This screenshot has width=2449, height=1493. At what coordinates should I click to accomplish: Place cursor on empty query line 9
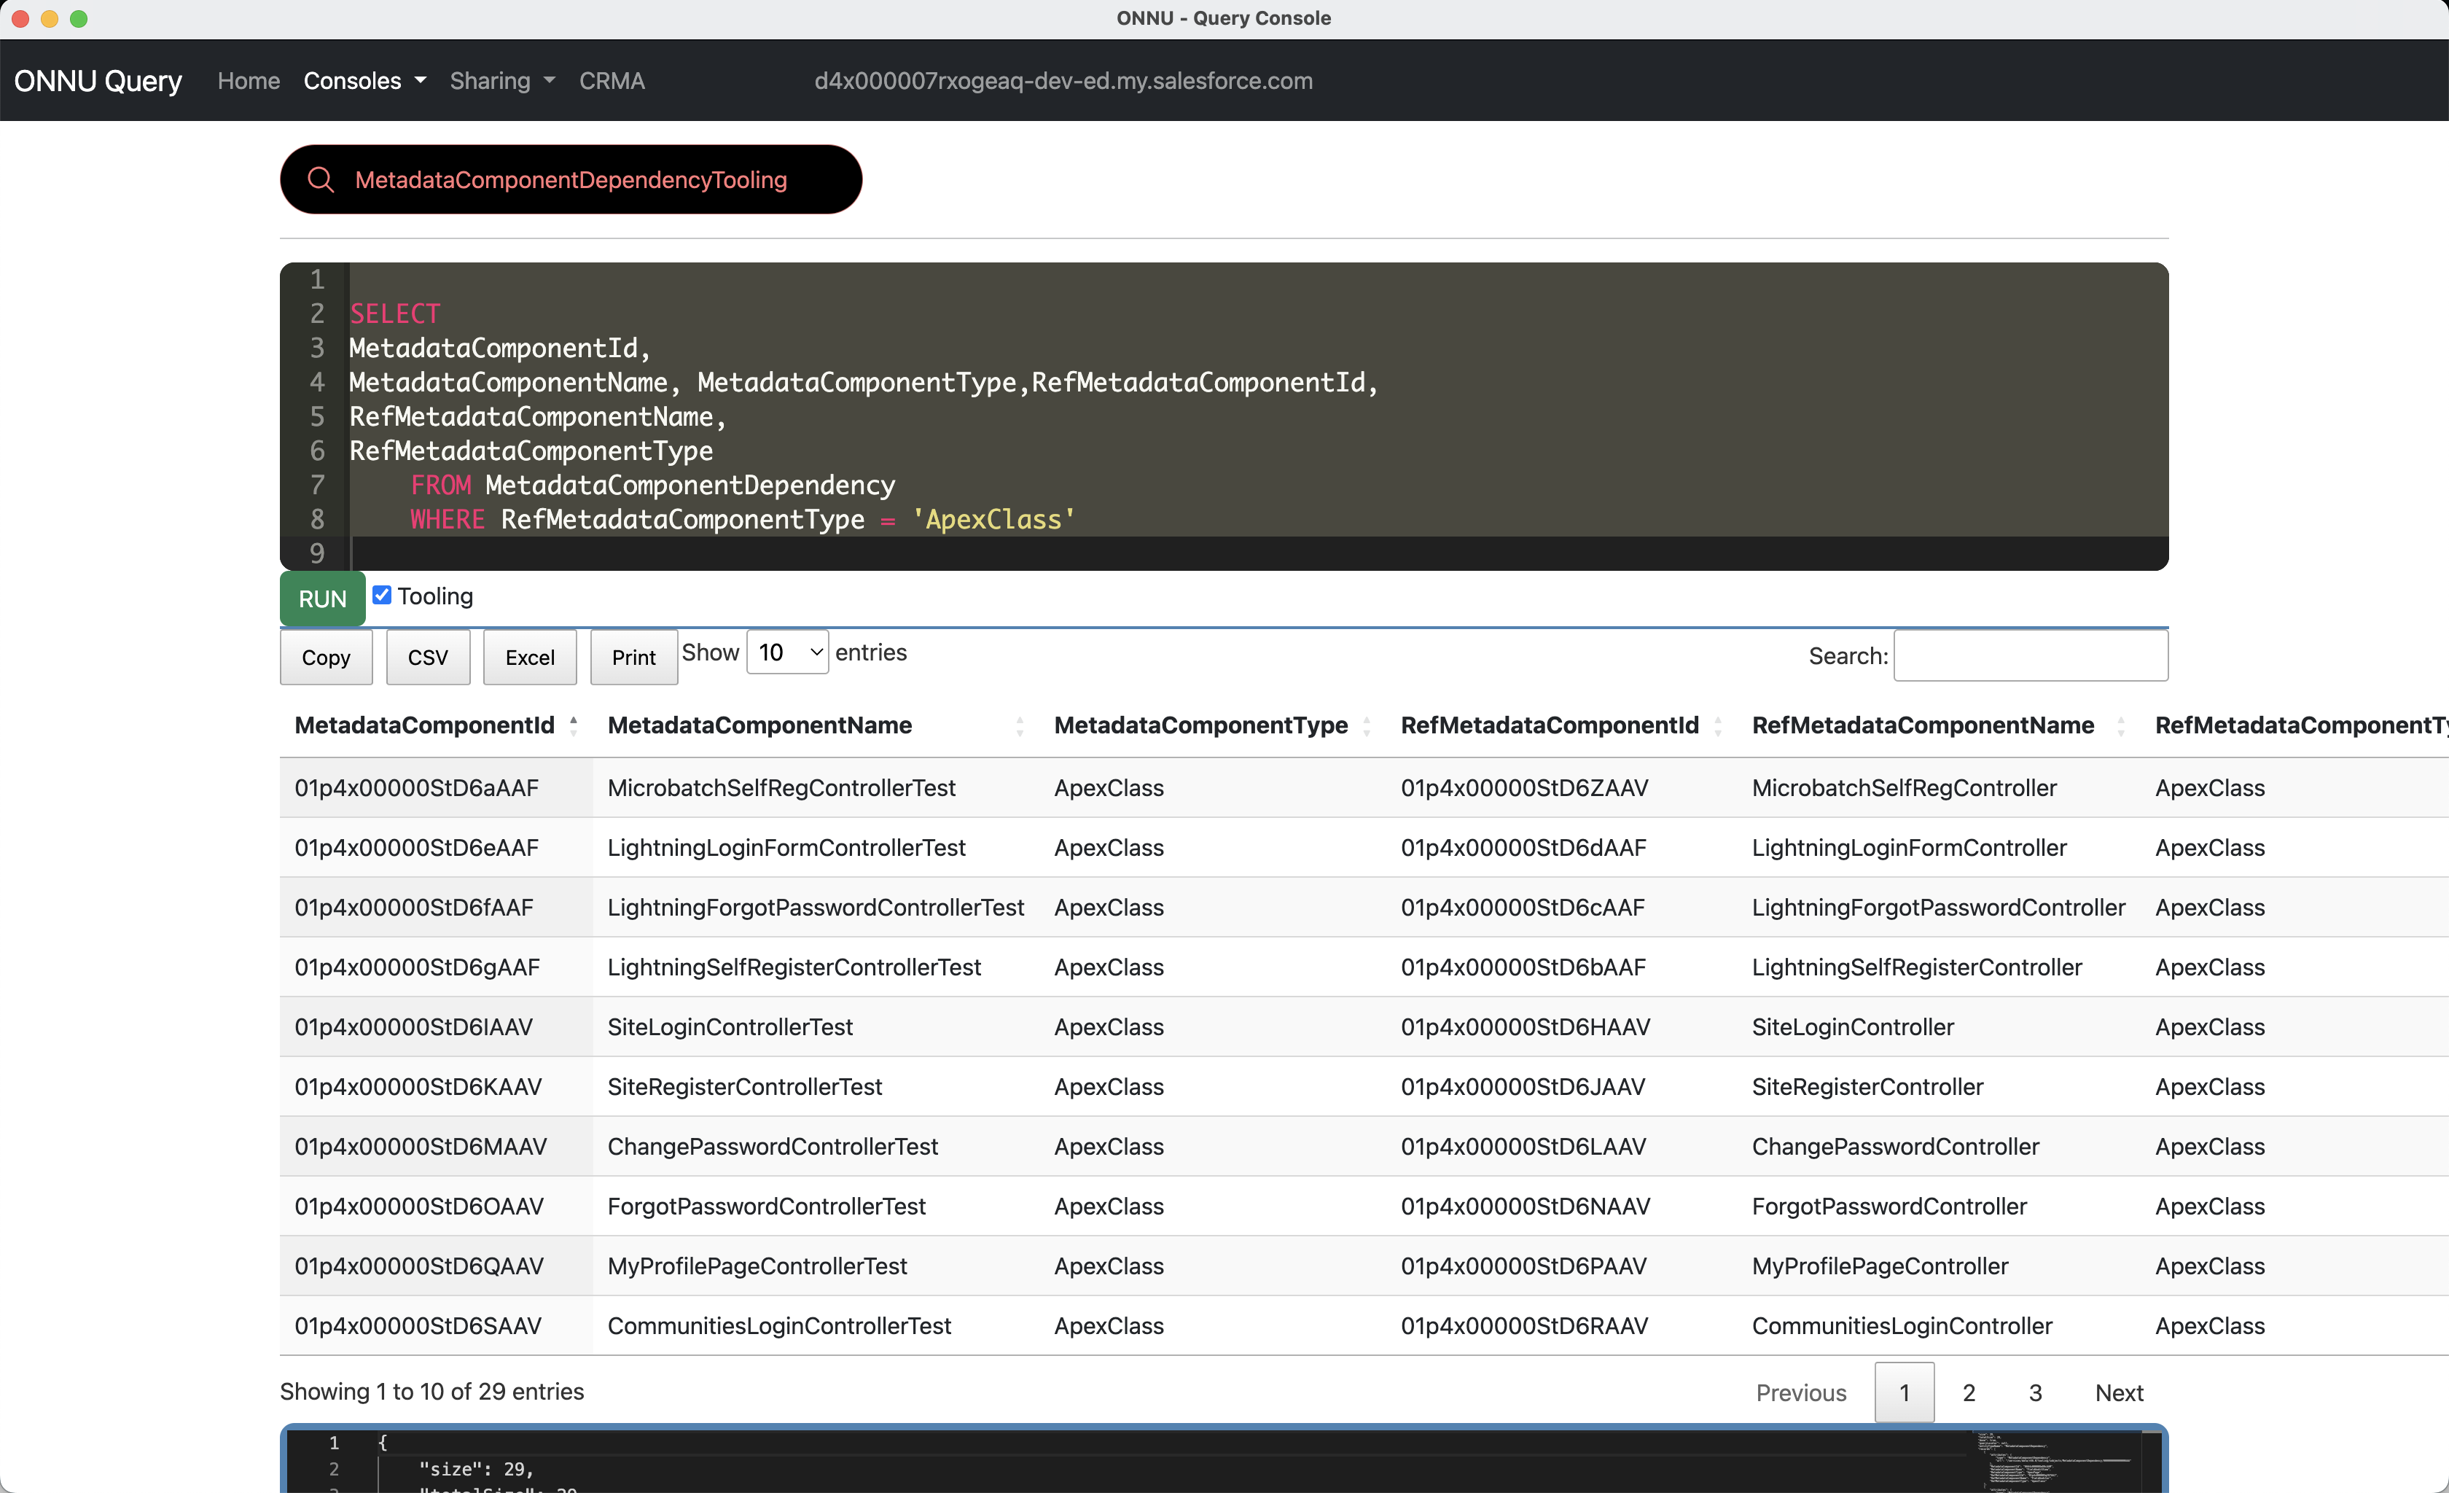[x=1258, y=553]
